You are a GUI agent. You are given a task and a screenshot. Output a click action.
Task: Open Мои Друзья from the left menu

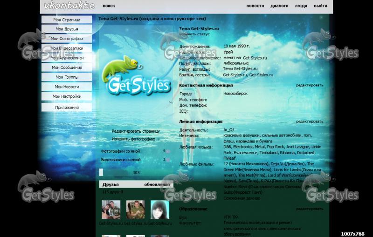pos(67,29)
